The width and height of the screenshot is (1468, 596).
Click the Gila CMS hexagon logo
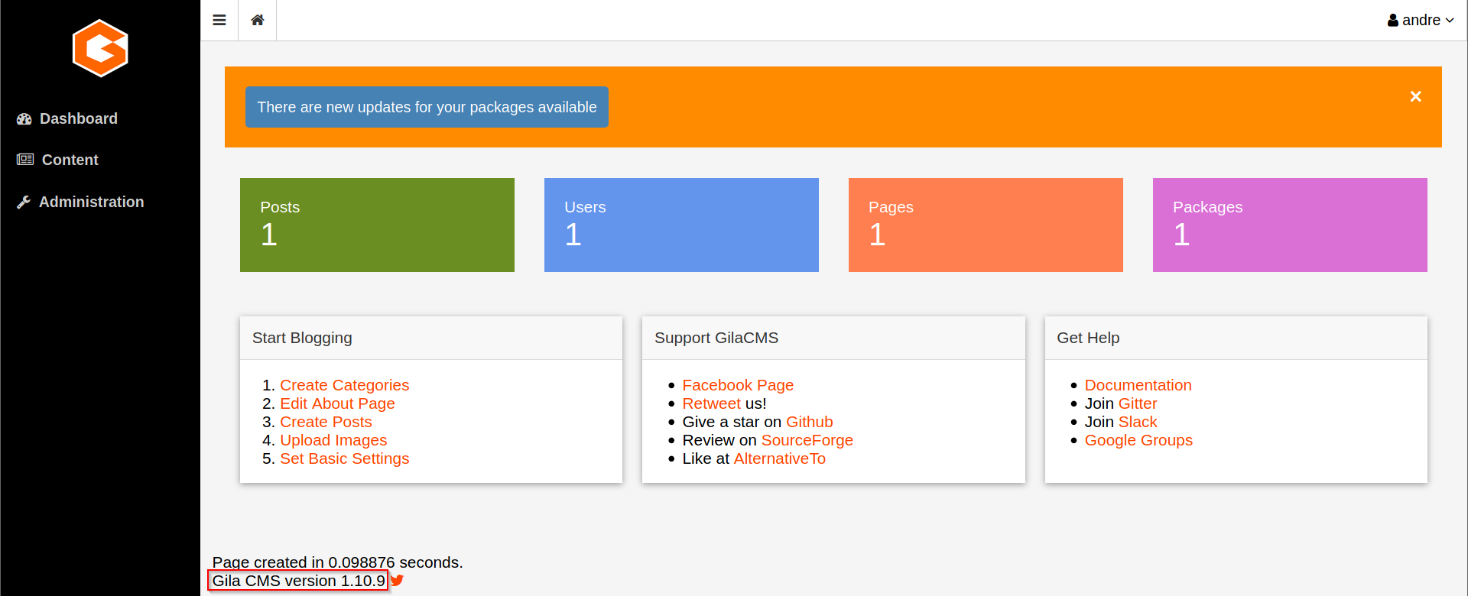(x=100, y=49)
